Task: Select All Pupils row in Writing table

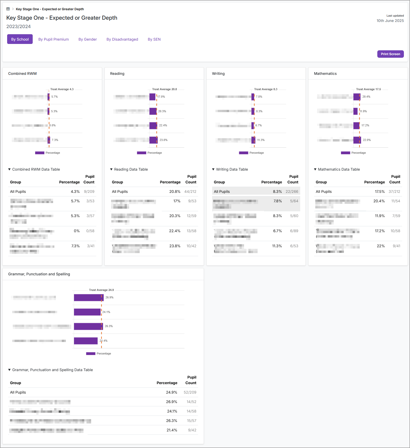Action: click(x=256, y=192)
